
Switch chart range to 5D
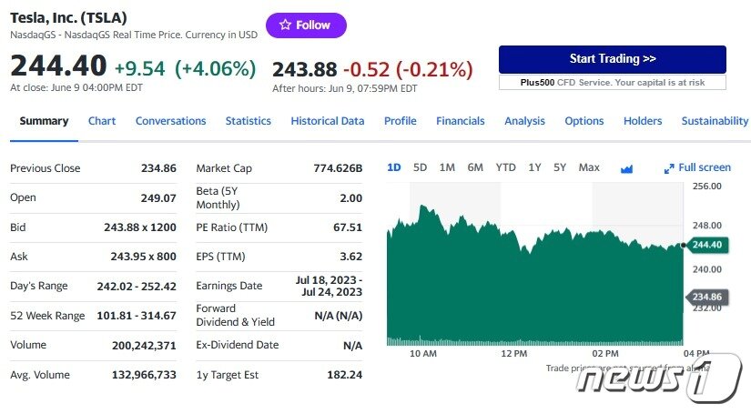pos(420,167)
